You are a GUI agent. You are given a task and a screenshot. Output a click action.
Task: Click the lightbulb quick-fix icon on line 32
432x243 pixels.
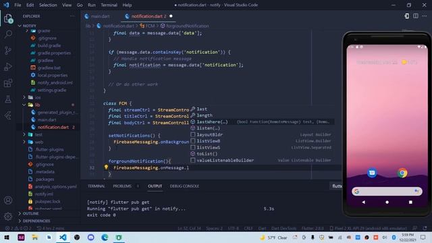pyautogui.click(x=106, y=167)
